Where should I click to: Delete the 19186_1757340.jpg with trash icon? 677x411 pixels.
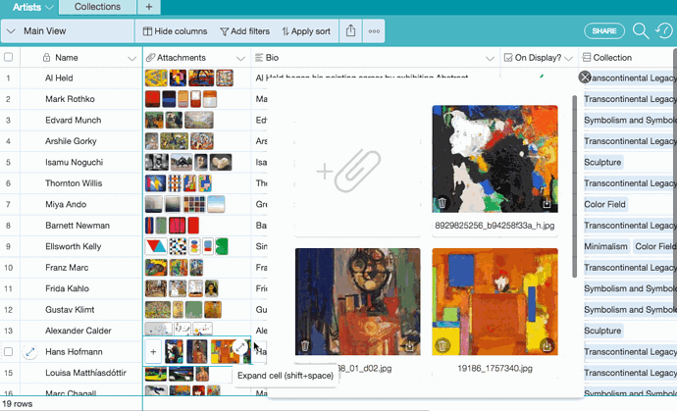tap(443, 346)
